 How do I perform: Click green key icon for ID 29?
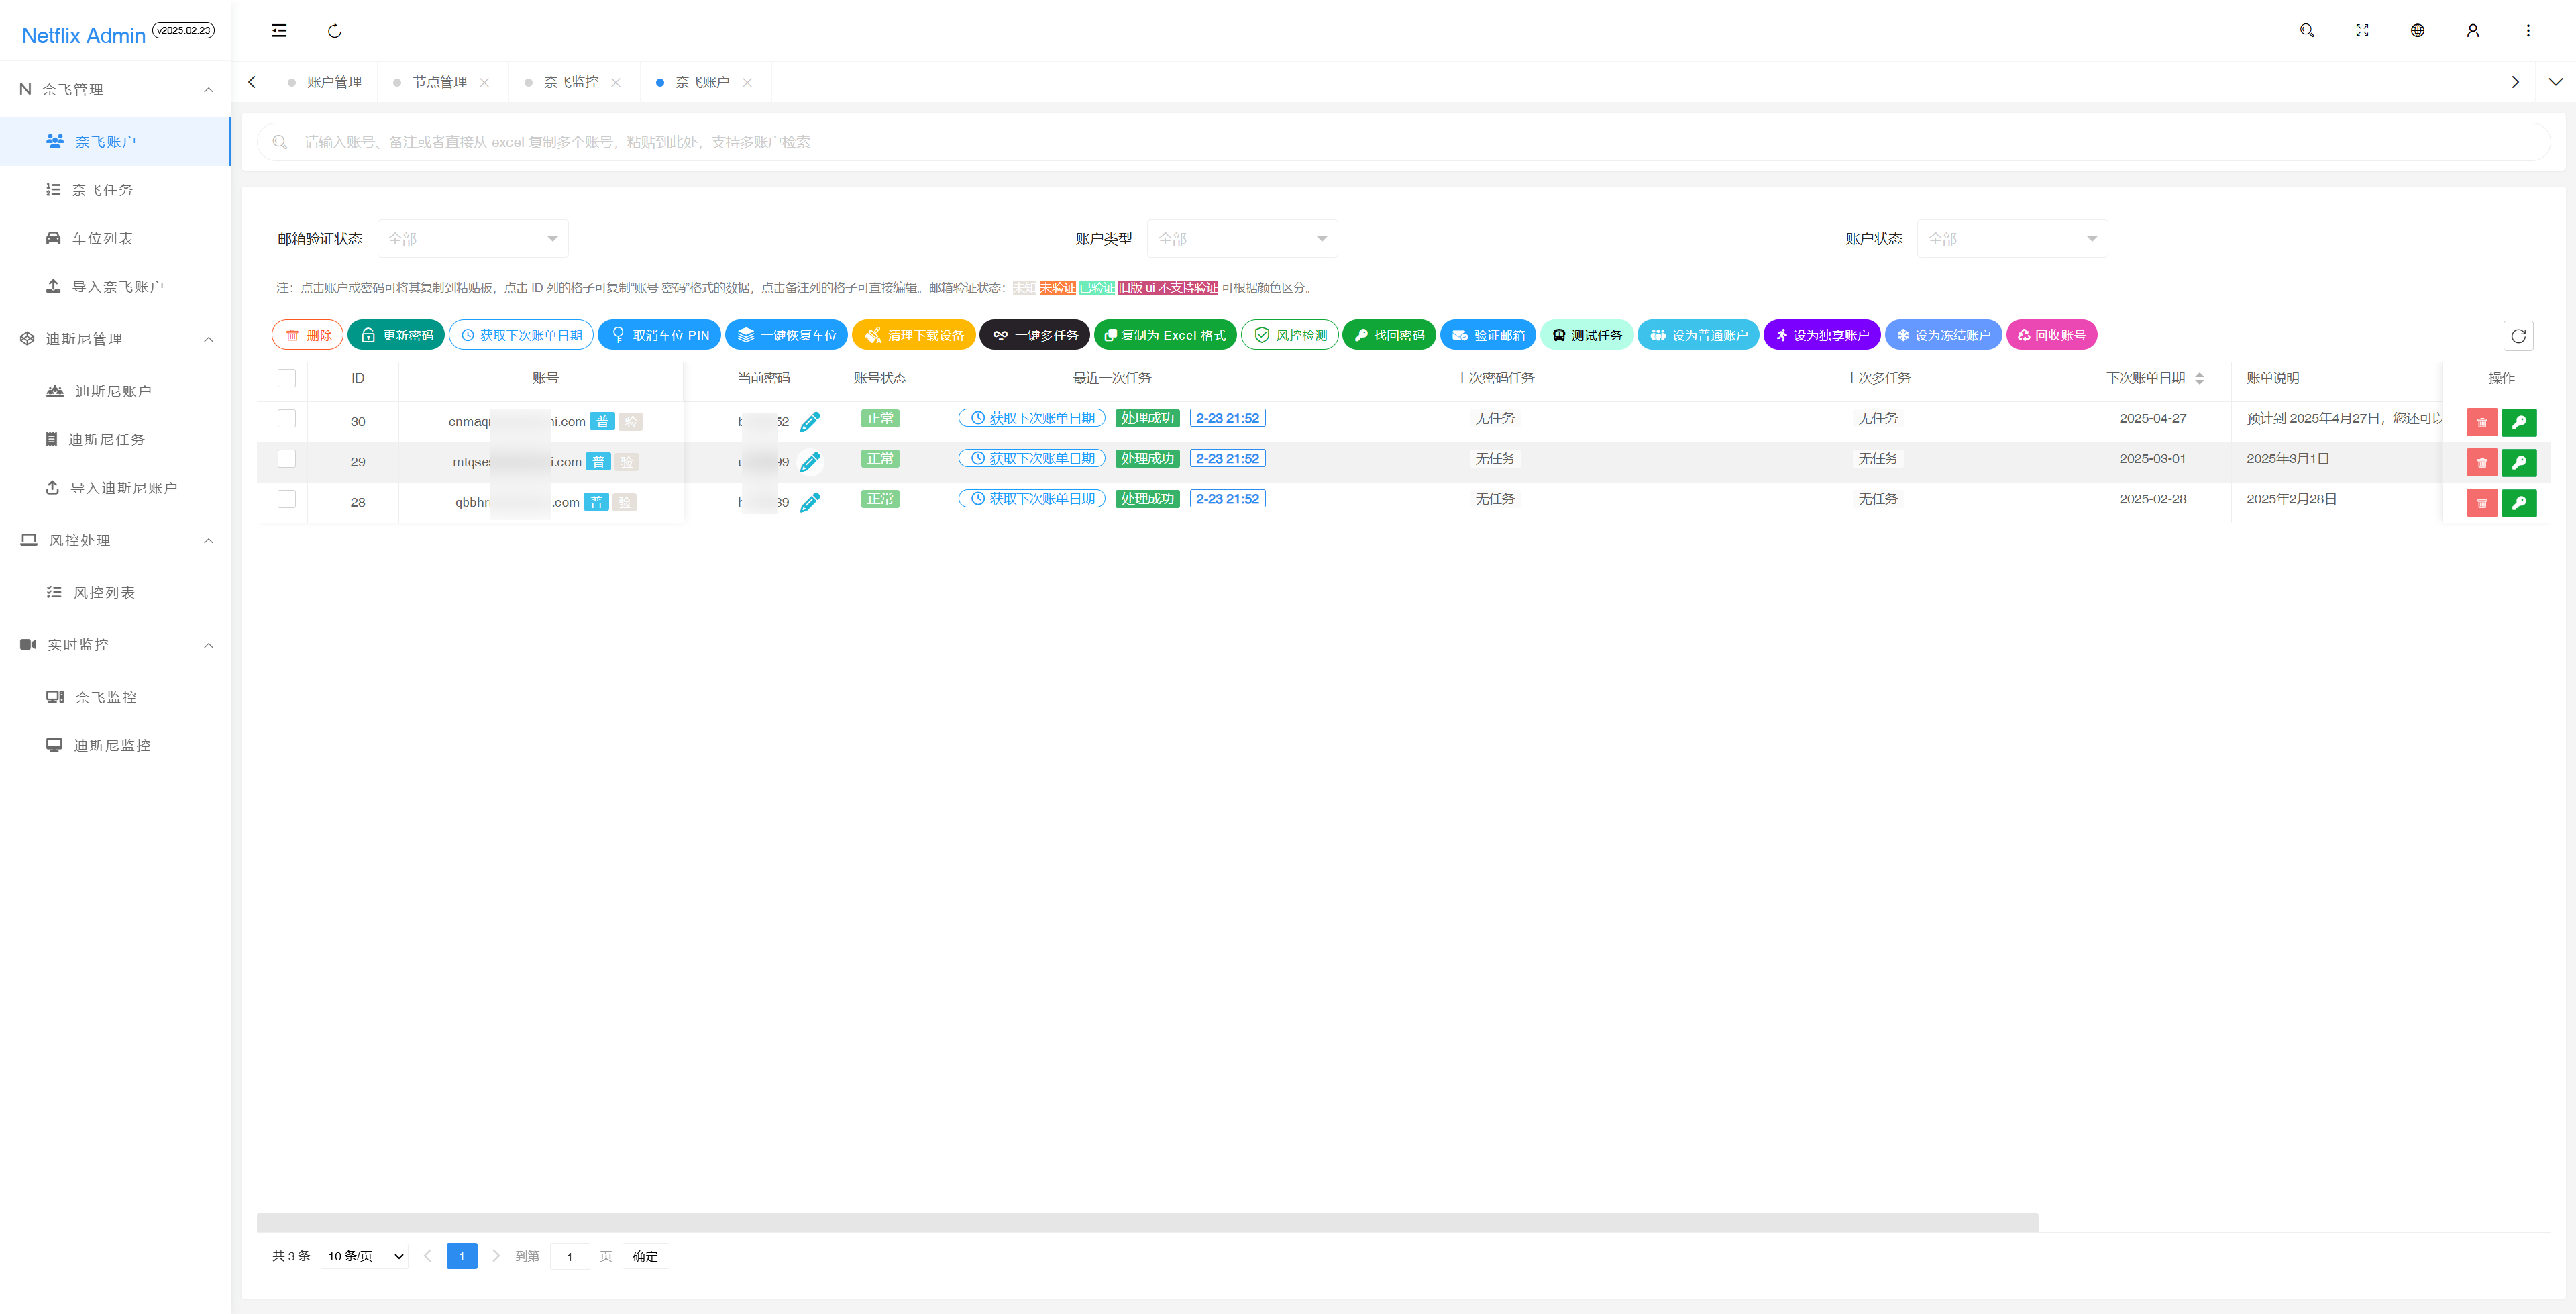point(2519,462)
